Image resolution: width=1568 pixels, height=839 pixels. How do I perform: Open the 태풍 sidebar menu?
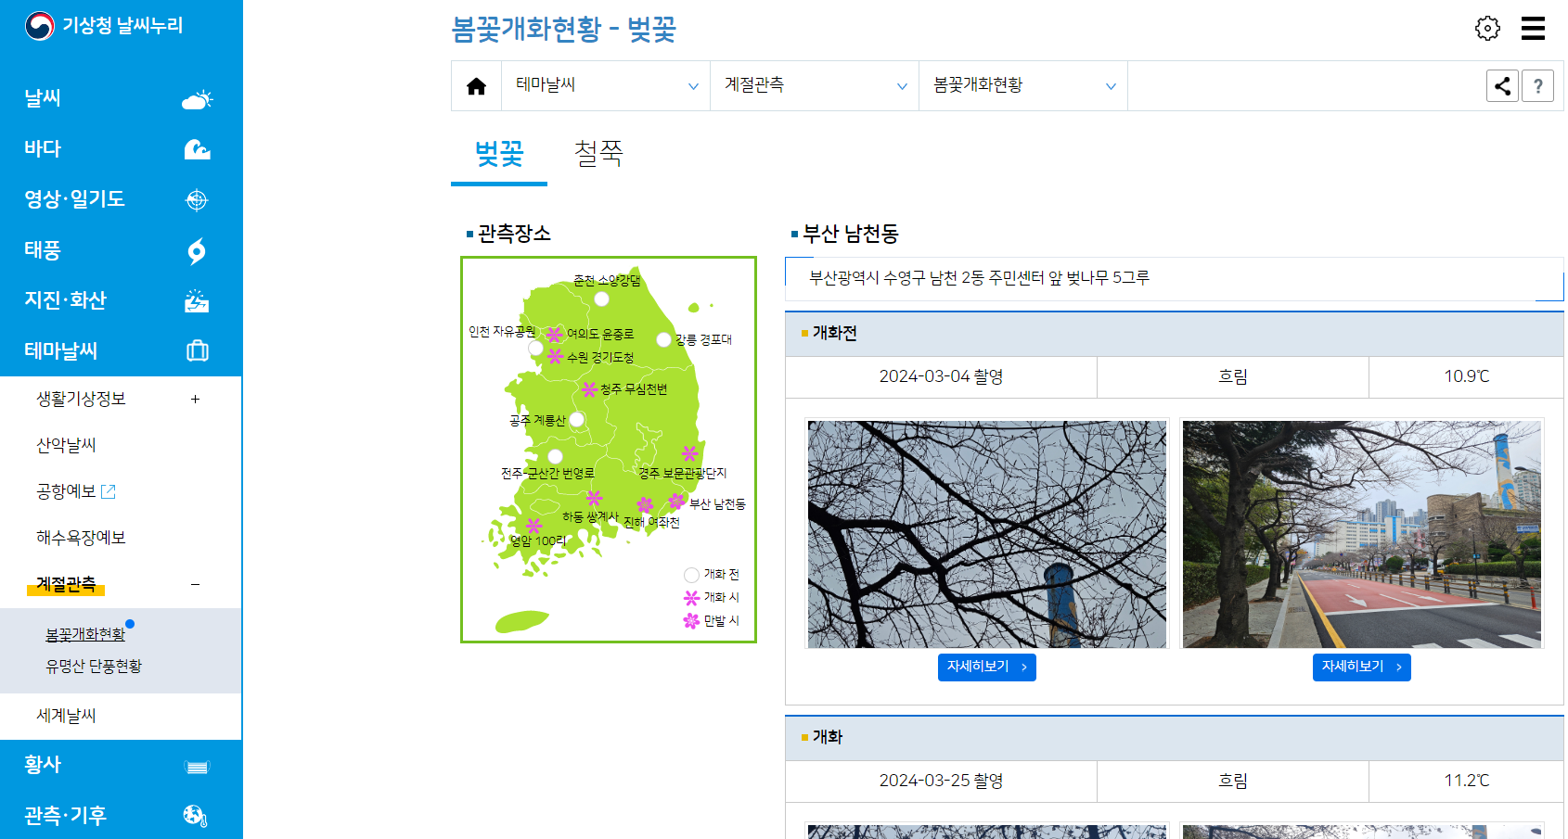[121, 250]
